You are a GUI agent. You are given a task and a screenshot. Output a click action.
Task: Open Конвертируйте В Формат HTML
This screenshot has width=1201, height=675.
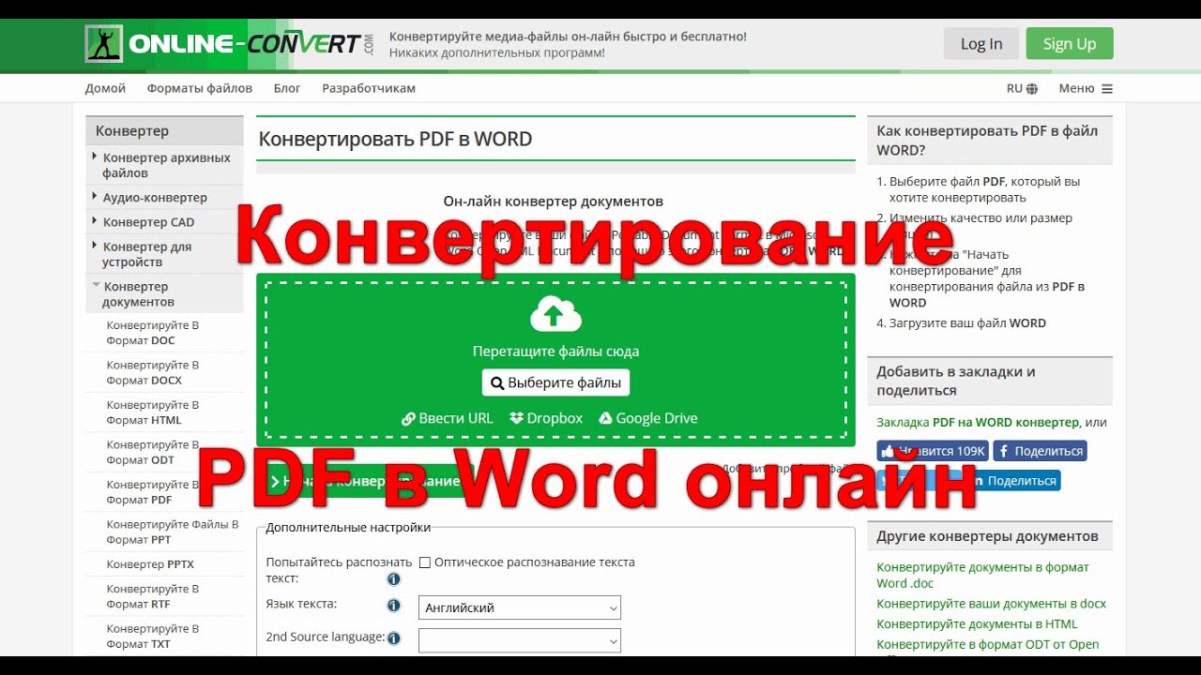(x=153, y=412)
